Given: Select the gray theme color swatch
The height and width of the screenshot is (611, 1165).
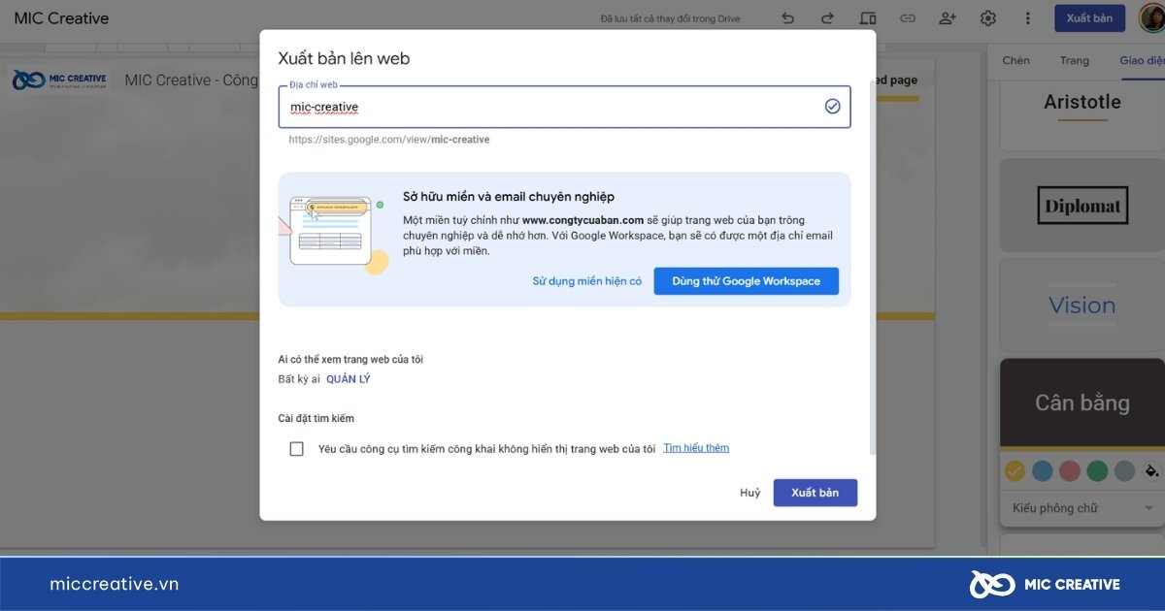Looking at the screenshot, I should coord(1124,471).
